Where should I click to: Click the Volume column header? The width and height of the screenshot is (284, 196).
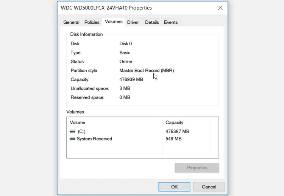pos(78,122)
